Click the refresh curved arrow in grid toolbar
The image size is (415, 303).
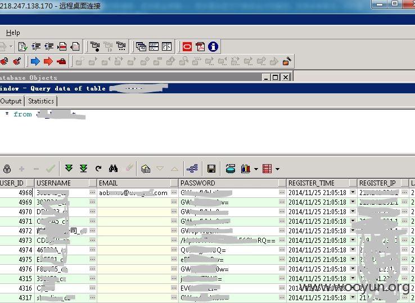(x=98, y=169)
